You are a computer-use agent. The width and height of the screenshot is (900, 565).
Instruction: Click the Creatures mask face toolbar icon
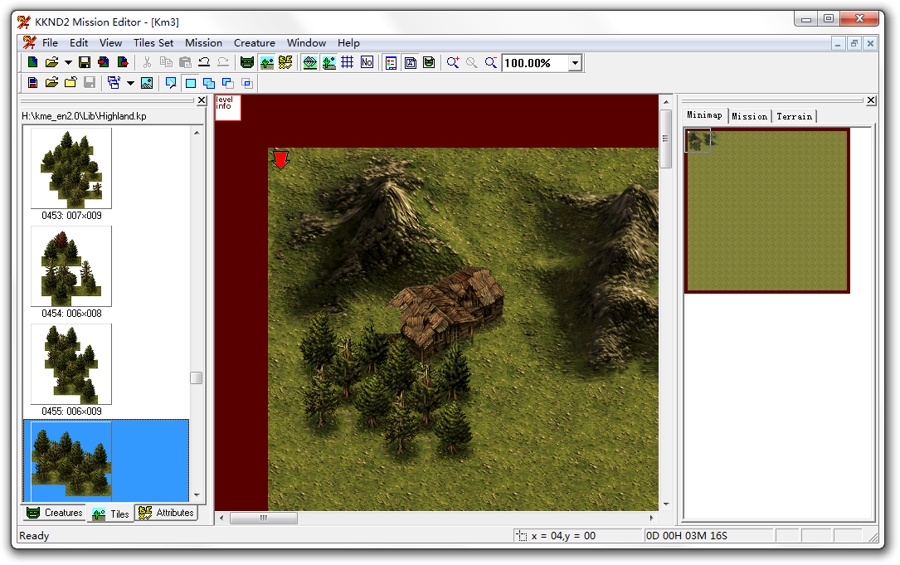(x=246, y=62)
